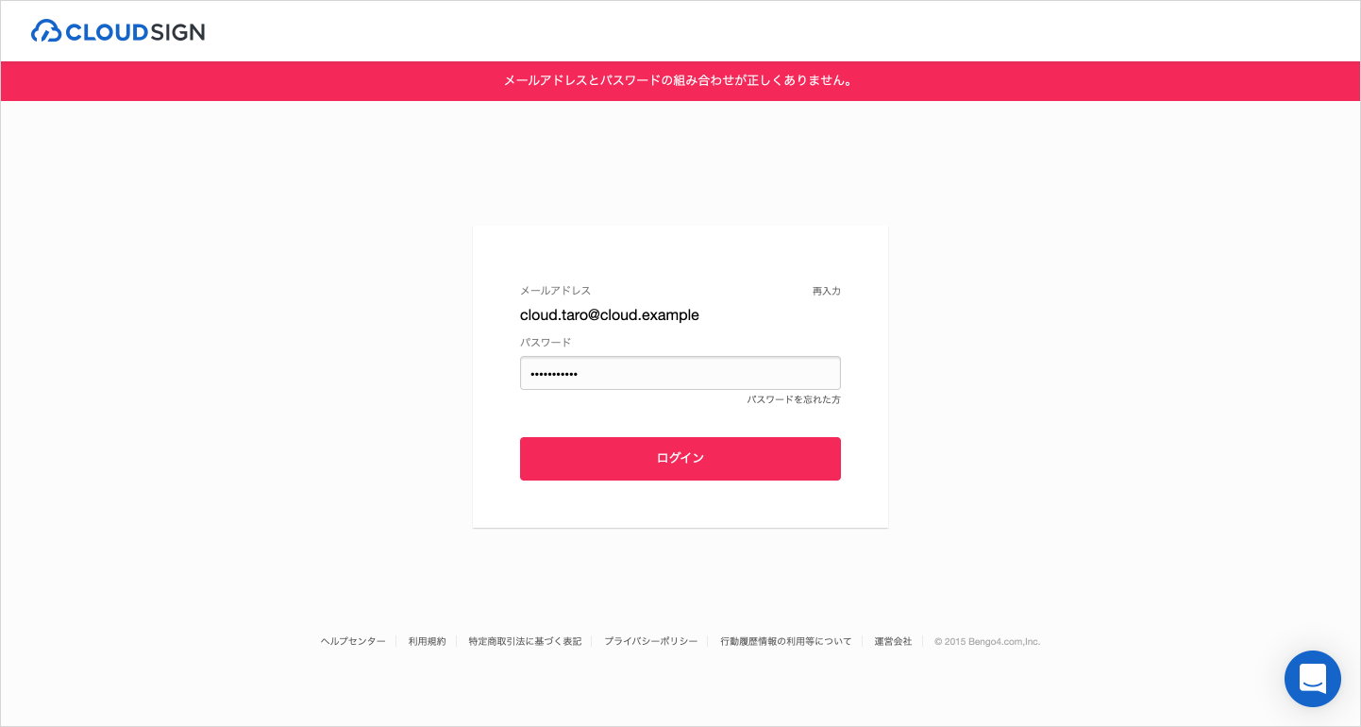1361x727 pixels.
Task: Open 運営会社 footer link
Action: 893,641
